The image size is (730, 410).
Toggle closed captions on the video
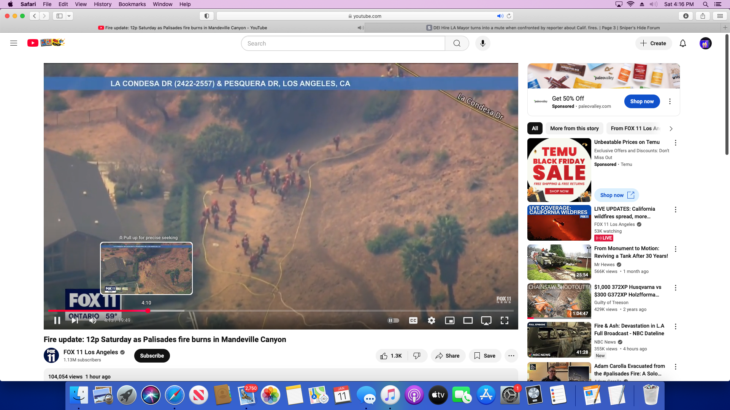[413, 320]
